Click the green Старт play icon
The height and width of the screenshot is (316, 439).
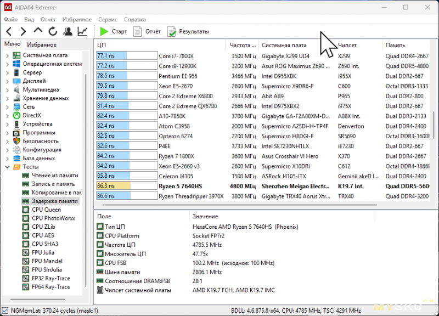tap(104, 31)
